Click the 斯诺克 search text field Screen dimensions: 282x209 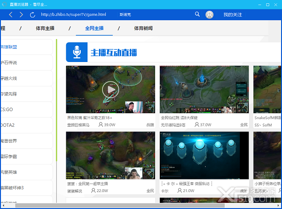pos(125,15)
